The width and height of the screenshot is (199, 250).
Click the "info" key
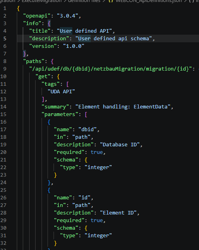32,23
